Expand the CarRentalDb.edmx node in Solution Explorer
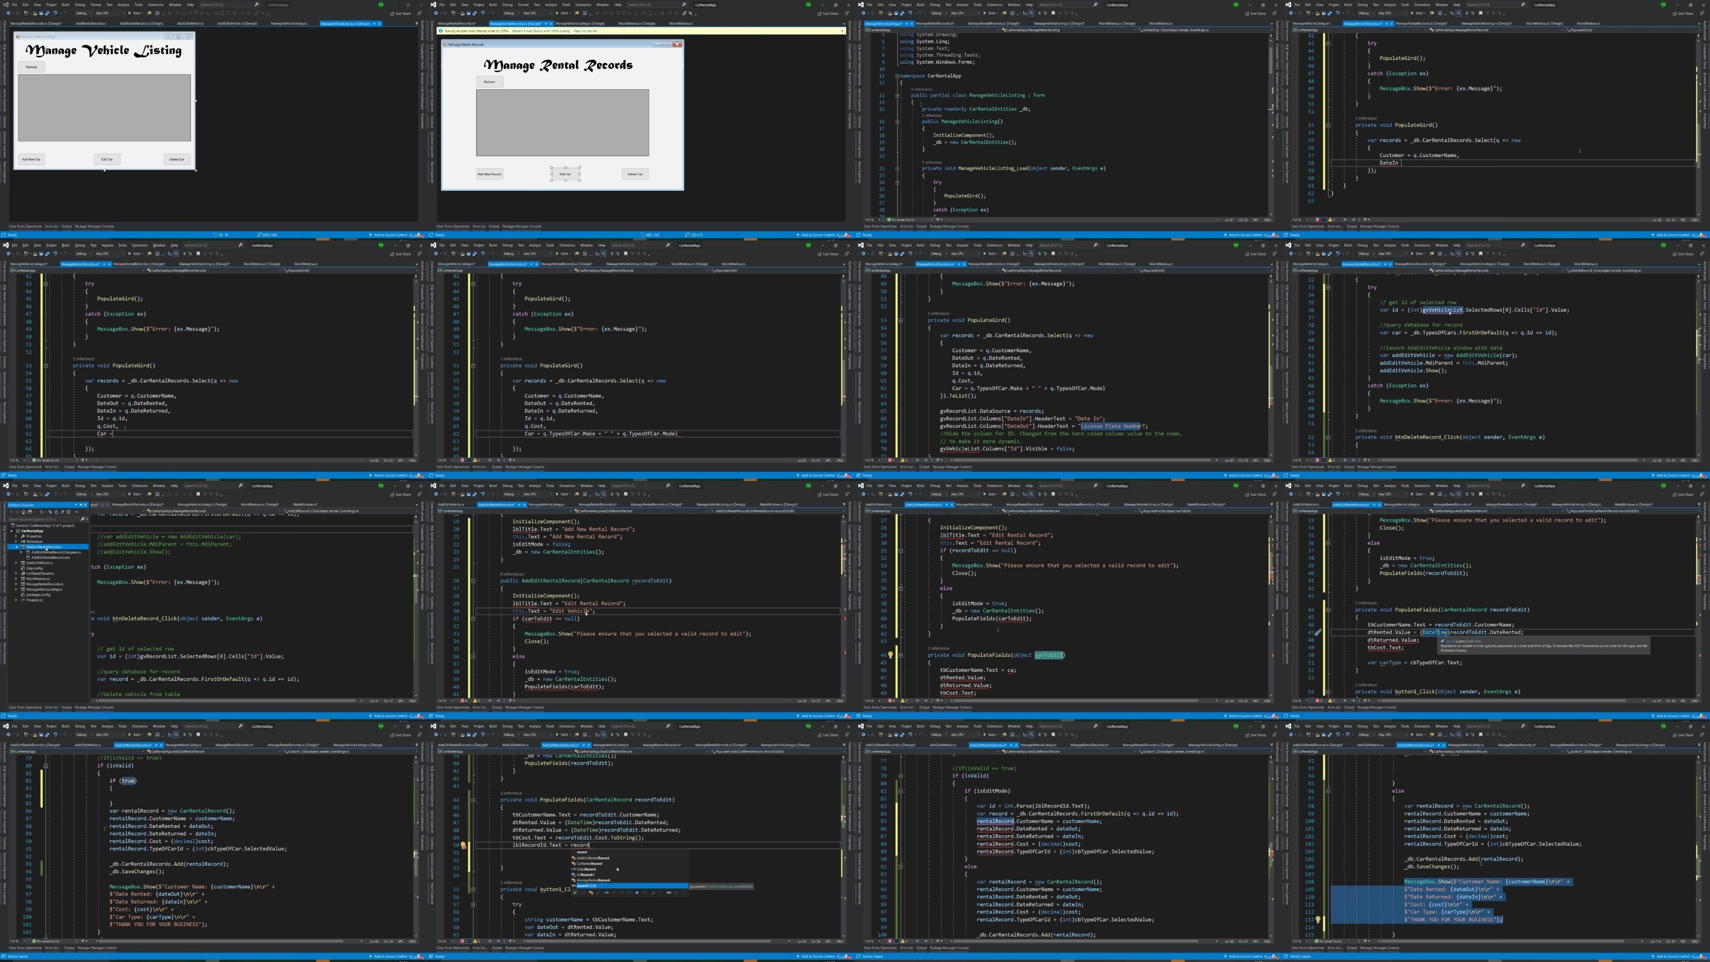 click(x=16, y=573)
